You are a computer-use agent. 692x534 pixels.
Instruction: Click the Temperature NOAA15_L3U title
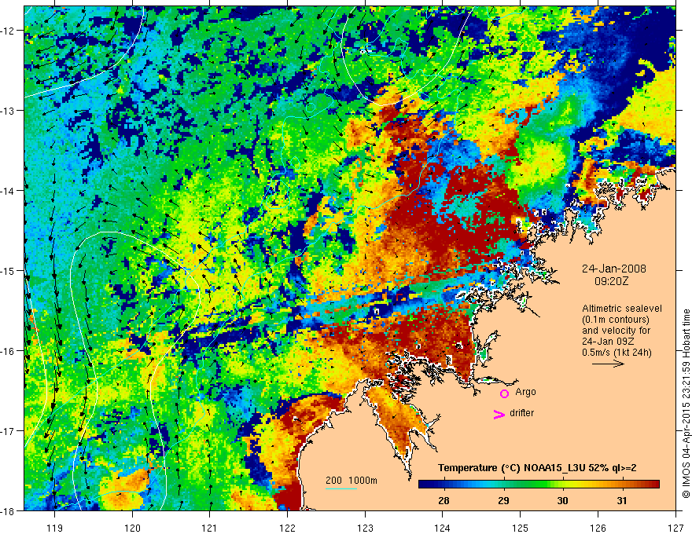coord(537,468)
